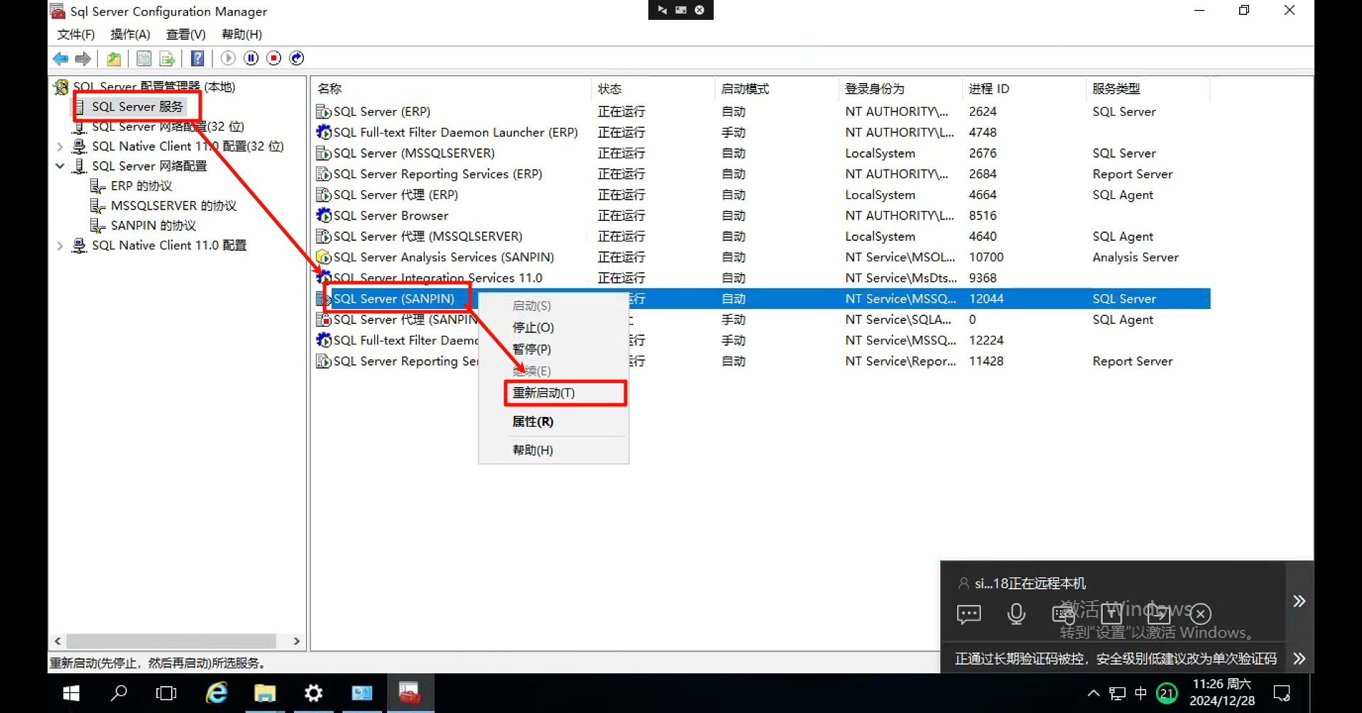Choose 属性(R) in context menu
The image size is (1362, 713).
(x=553, y=422)
